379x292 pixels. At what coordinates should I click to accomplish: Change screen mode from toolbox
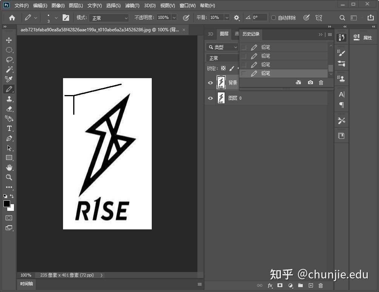(9, 228)
